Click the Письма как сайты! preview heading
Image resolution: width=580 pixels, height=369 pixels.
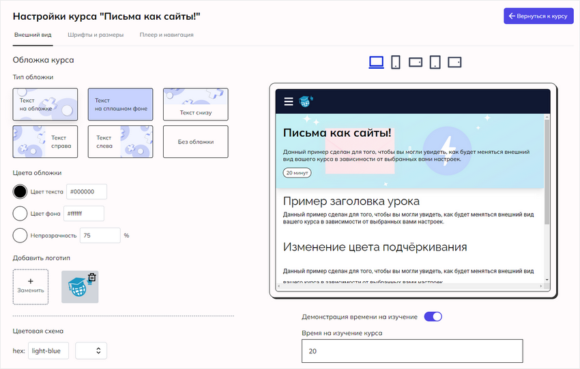(x=337, y=133)
